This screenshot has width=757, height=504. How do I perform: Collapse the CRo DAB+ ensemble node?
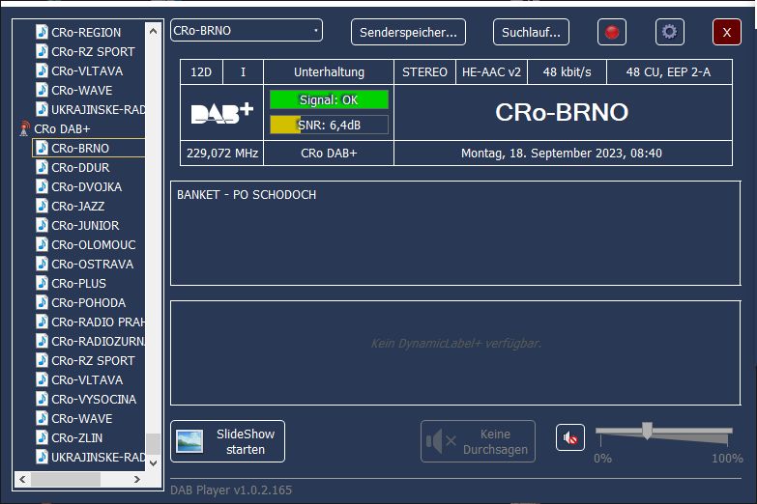[62, 129]
